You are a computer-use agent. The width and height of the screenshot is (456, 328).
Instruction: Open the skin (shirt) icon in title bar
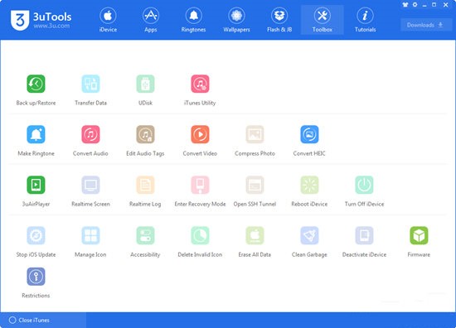click(405, 5)
